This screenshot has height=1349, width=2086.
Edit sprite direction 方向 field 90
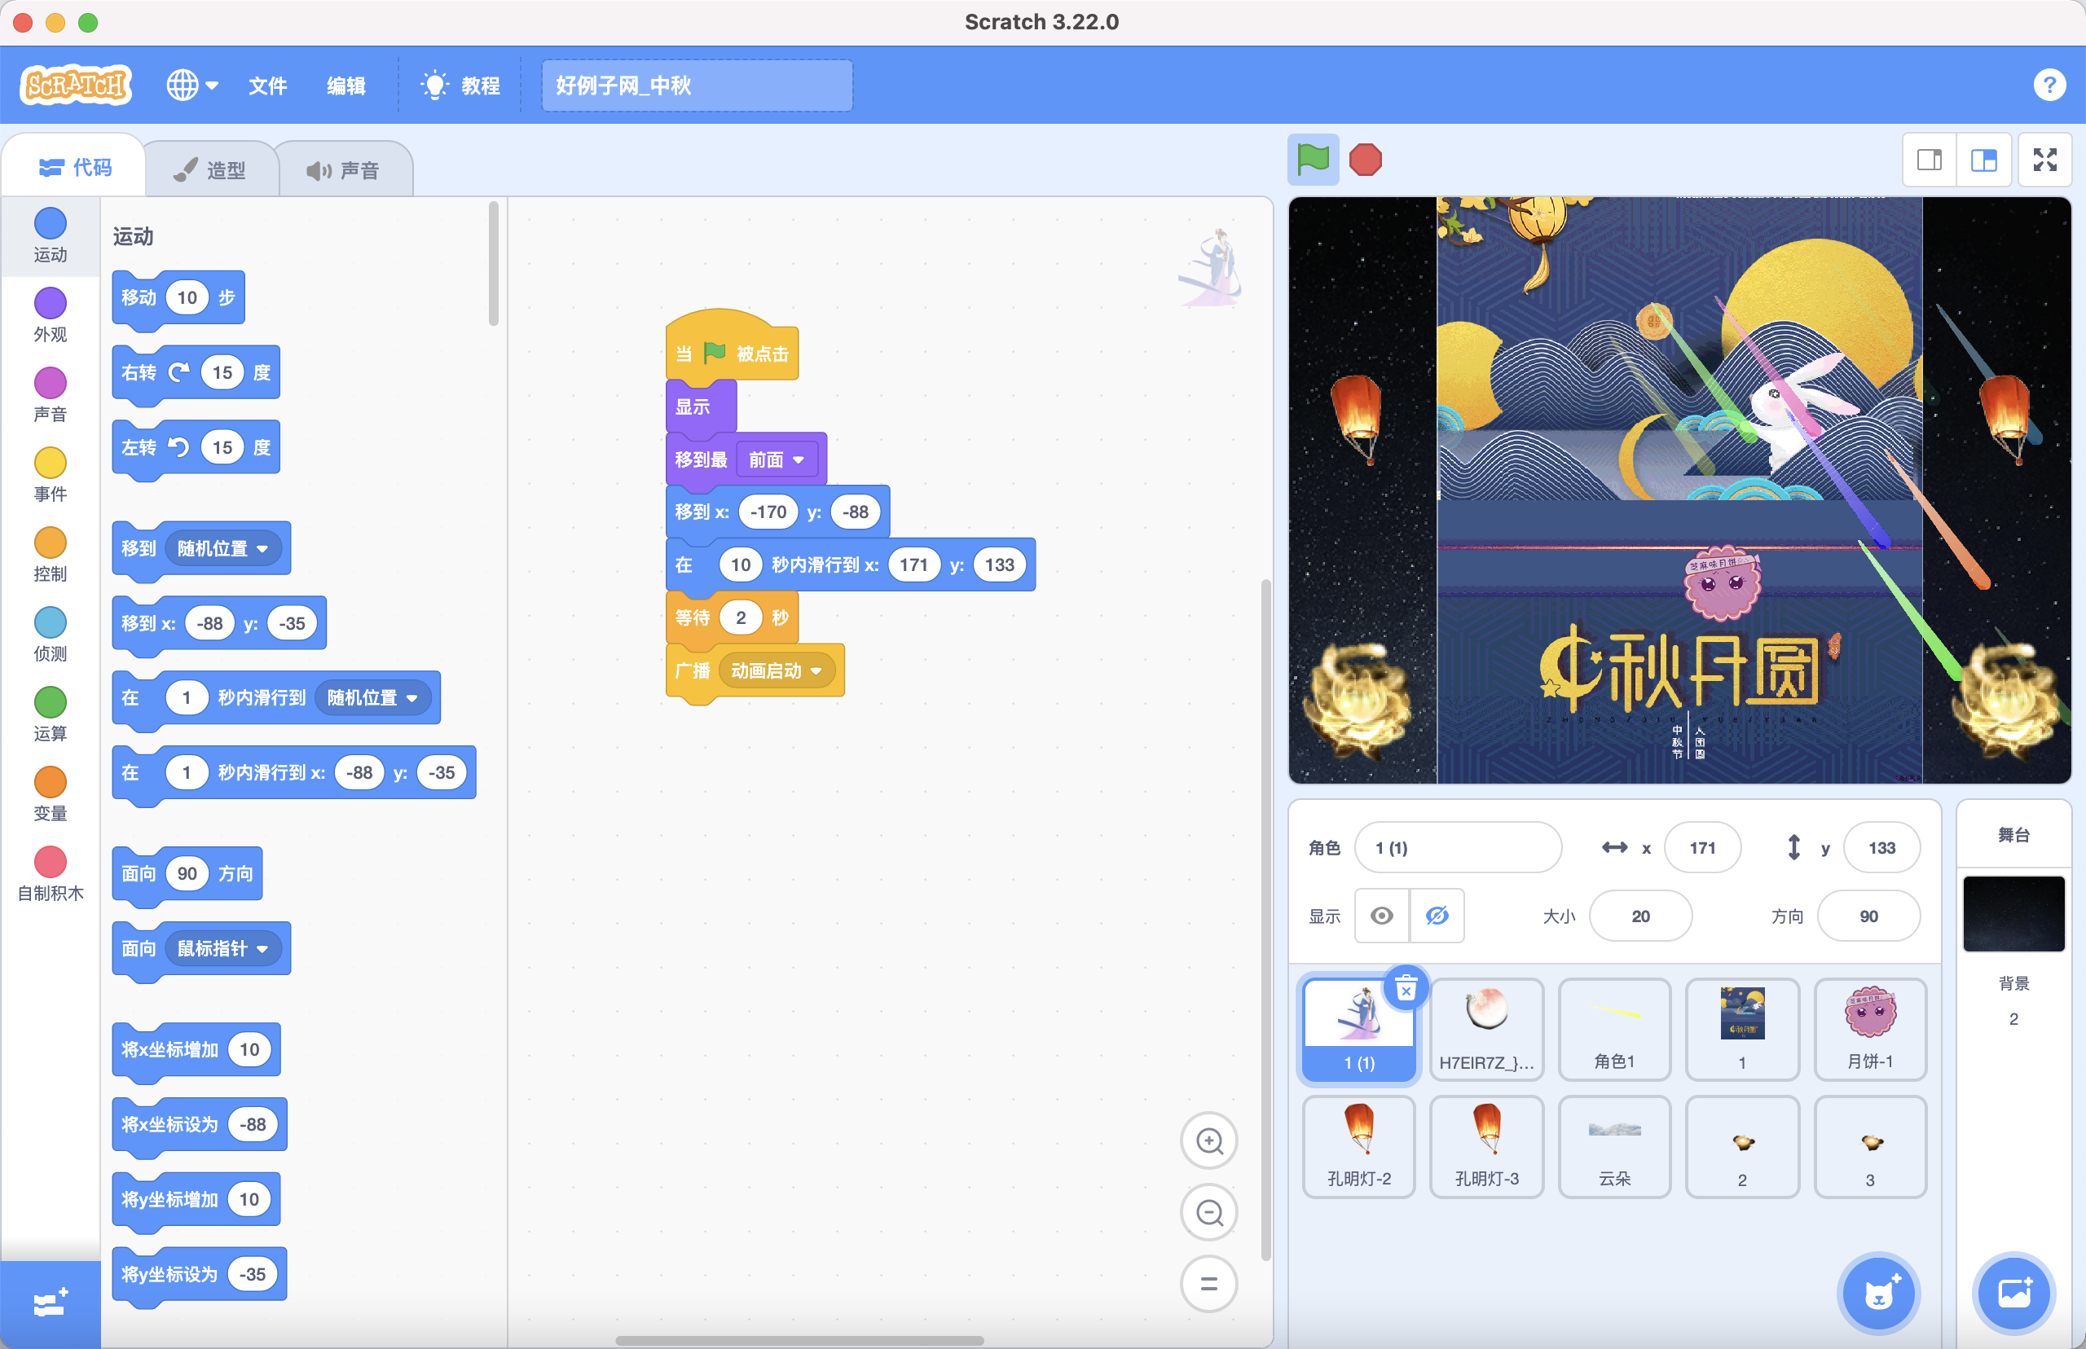click(x=1868, y=916)
